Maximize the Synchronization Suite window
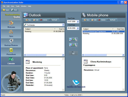This screenshot has width=128, height=97. [122, 2]
